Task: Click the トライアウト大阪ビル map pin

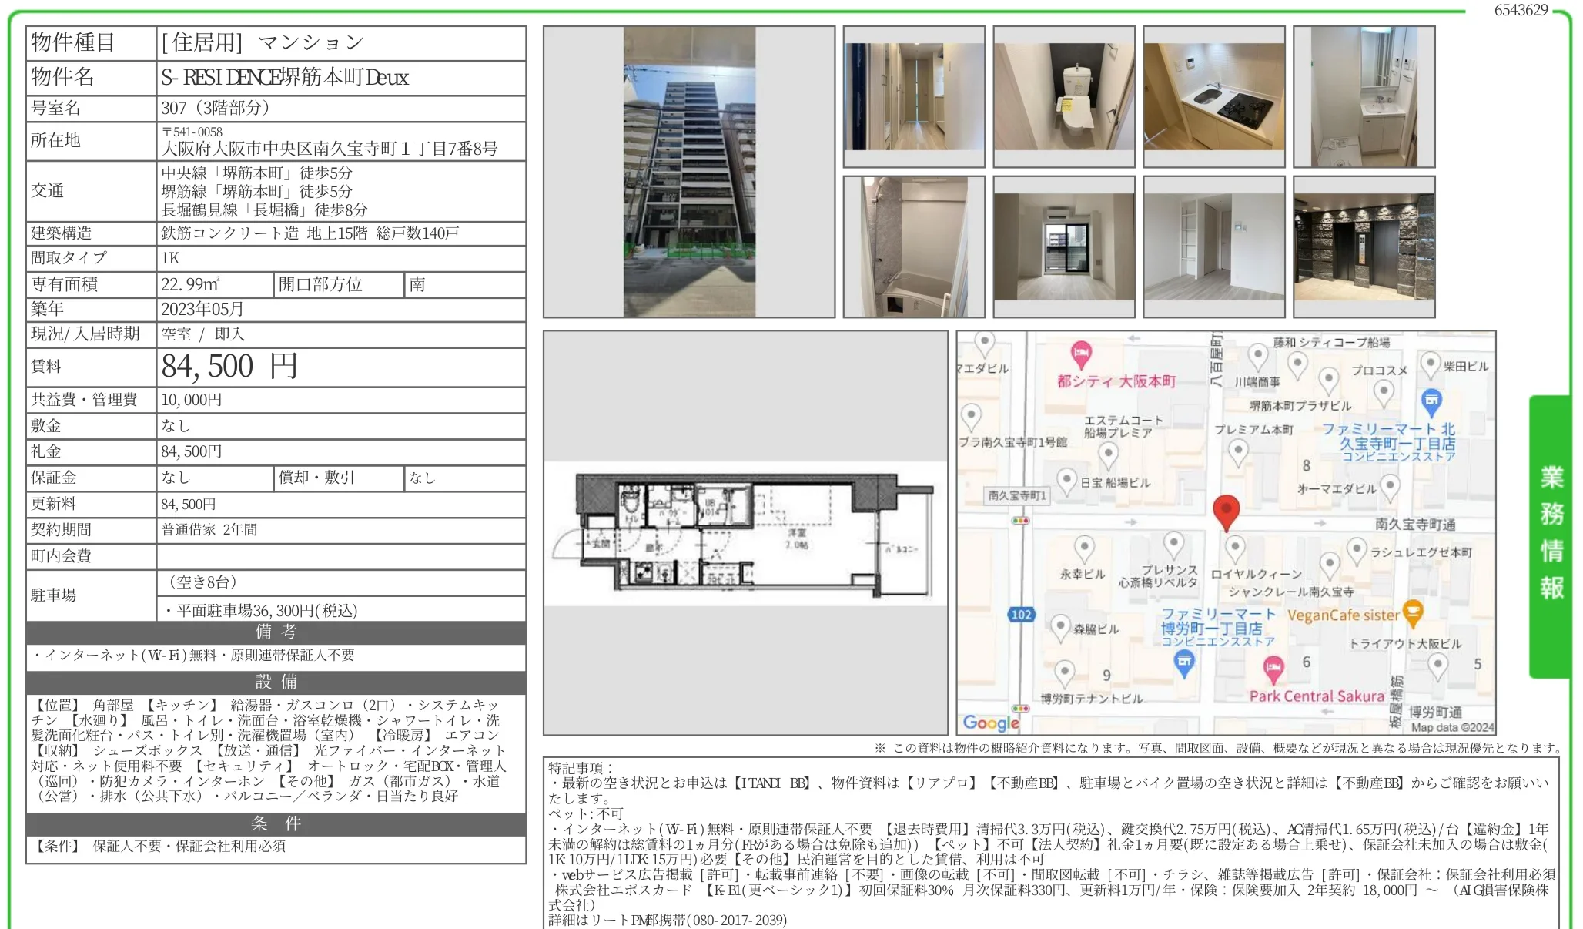Action: click(1437, 667)
